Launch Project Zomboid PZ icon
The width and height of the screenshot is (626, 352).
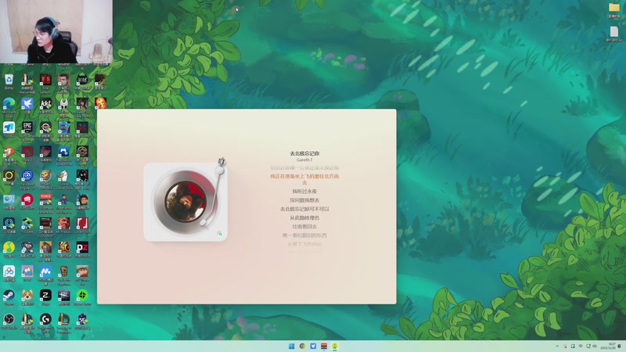pyautogui.click(x=82, y=247)
